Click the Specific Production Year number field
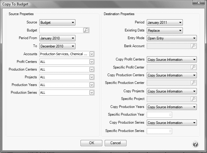Screen dimensions: 207x153 (x=159, y=115)
